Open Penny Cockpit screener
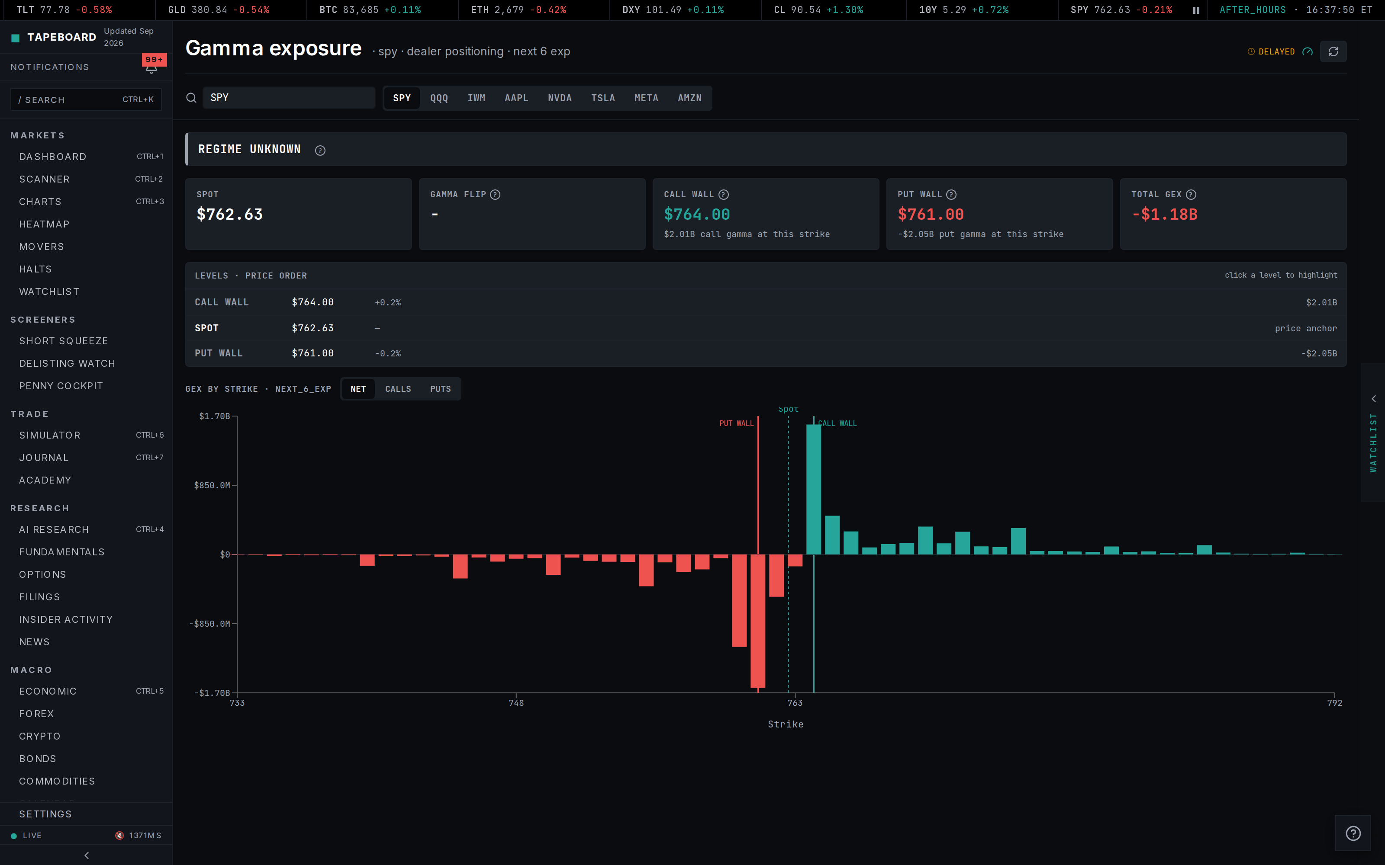 87,386
